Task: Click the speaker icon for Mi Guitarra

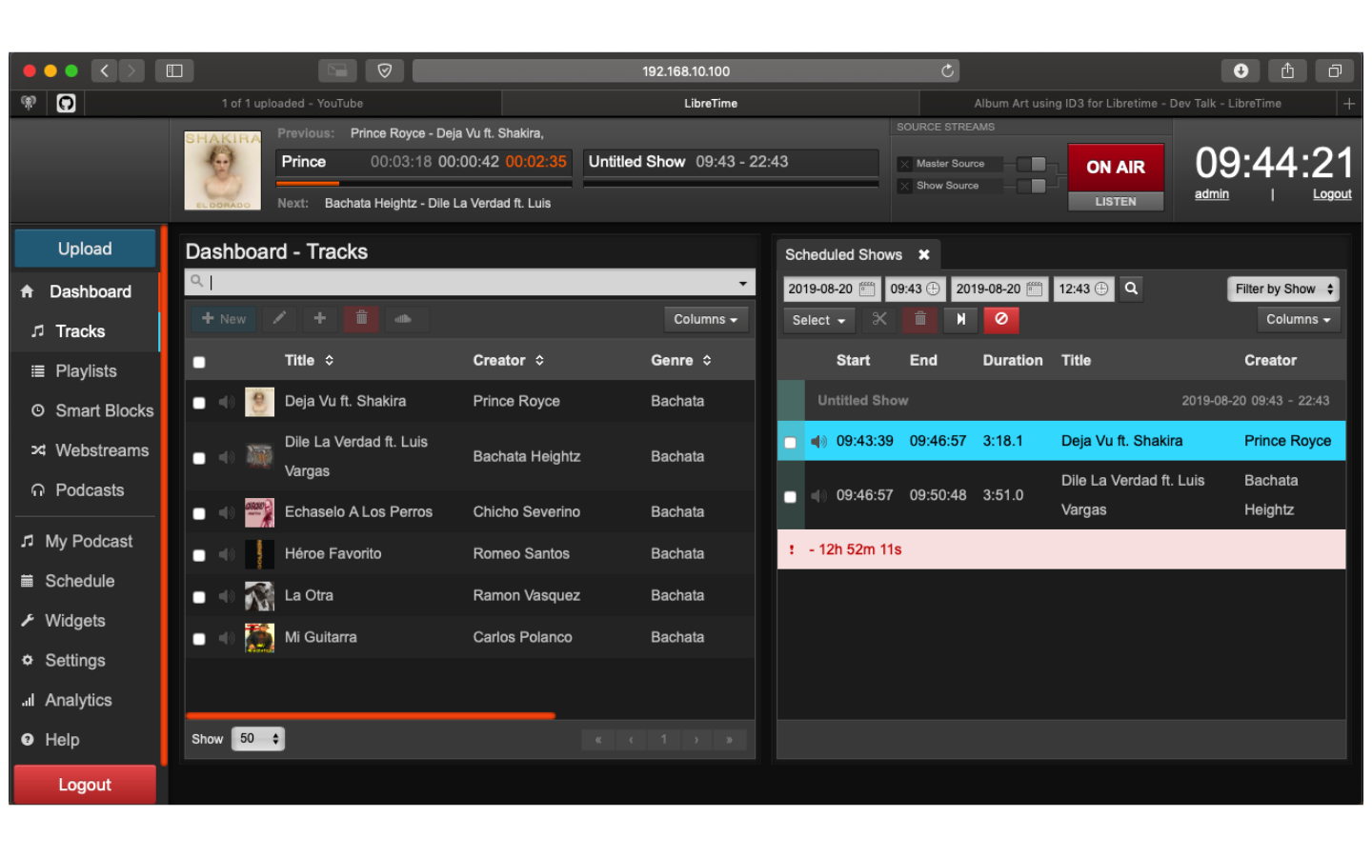Action: pos(227,638)
